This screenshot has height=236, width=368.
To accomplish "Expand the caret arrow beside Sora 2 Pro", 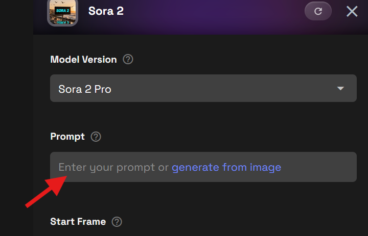I will click(341, 89).
